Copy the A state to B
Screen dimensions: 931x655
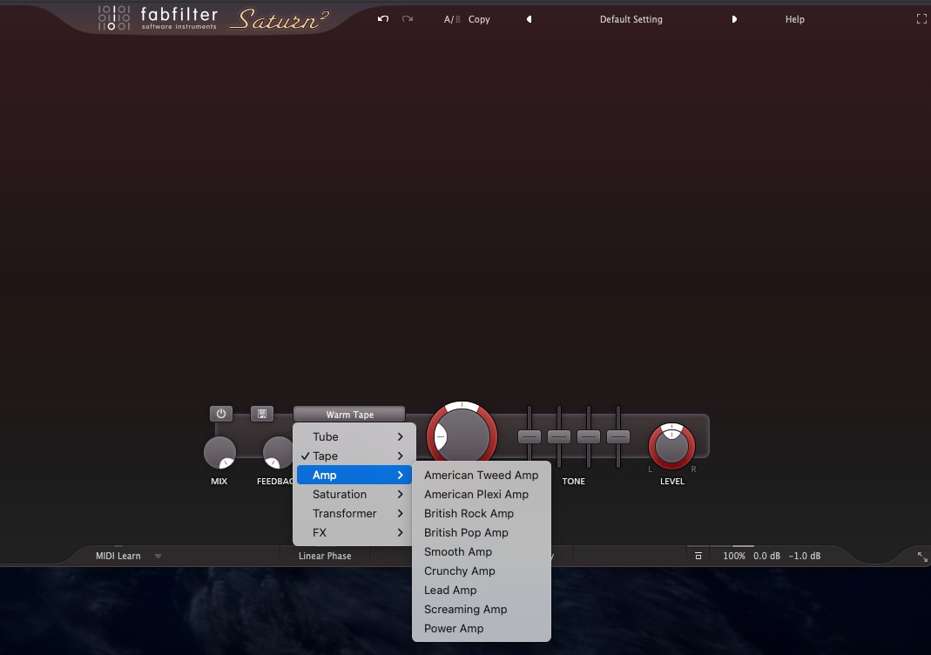click(x=478, y=19)
